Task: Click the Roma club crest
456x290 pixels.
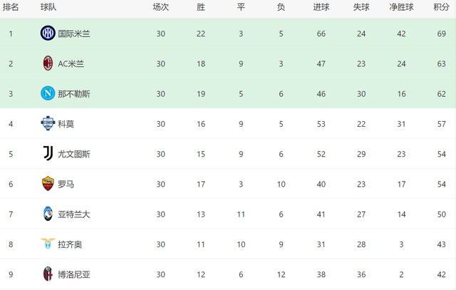Action: tap(48, 184)
